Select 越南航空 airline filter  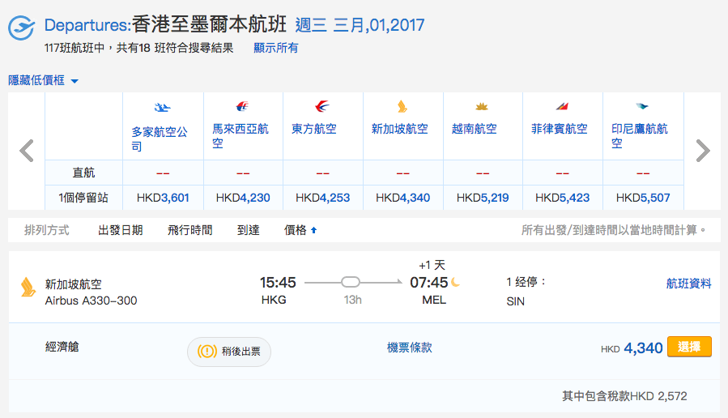tap(474, 129)
